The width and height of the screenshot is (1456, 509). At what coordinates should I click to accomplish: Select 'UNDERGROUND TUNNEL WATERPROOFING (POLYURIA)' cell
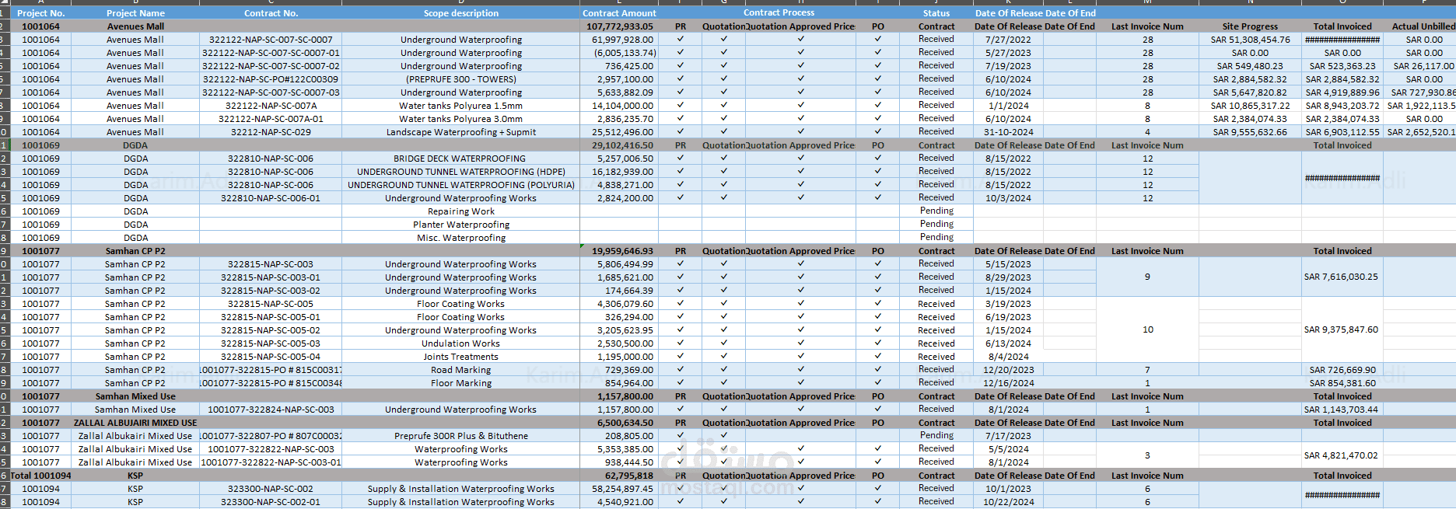[461, 185]
